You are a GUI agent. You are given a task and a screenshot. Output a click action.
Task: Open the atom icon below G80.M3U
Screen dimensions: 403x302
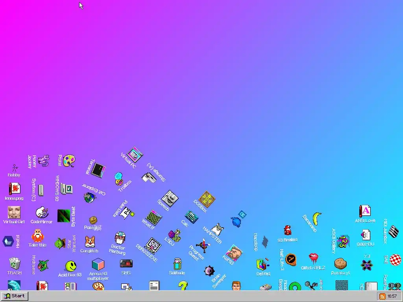pos(367,265)
